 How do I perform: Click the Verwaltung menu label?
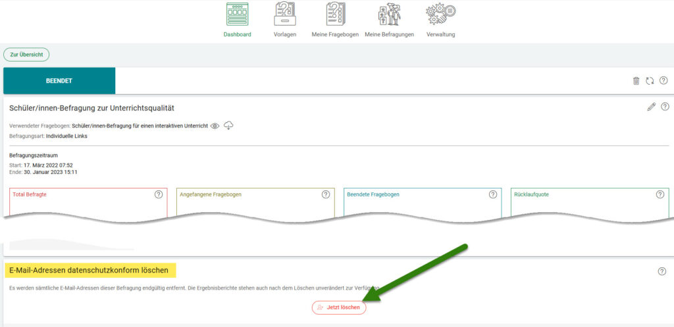(x=440, y=35)
